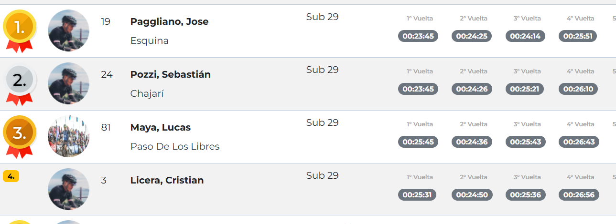The height and width of the screenshot is (224, 616).
Task: Select rider name Licera, Cristian
Action: [x=167, y=181]
